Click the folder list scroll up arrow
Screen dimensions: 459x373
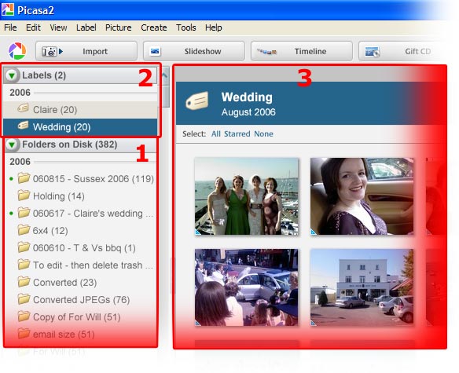tap(166, 75)
